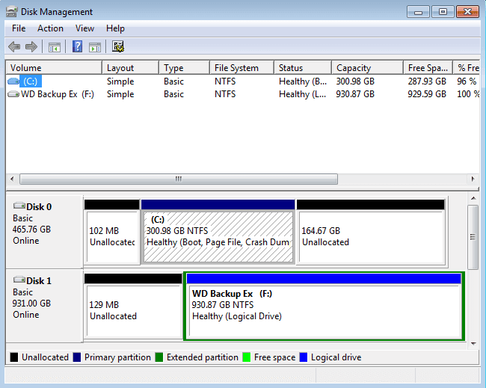
Task: Open the View menu
Action: tap(84, 28)
